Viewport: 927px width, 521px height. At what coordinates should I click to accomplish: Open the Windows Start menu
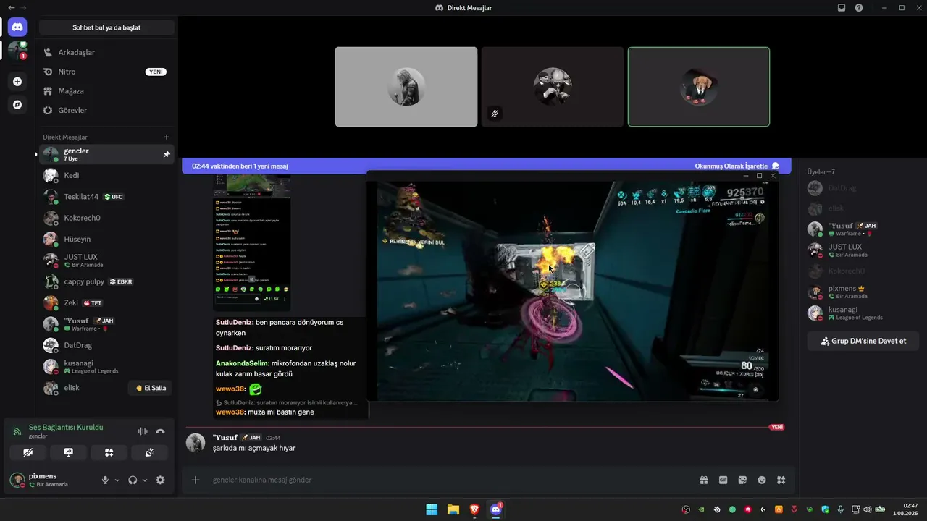[x=432, y=509]
